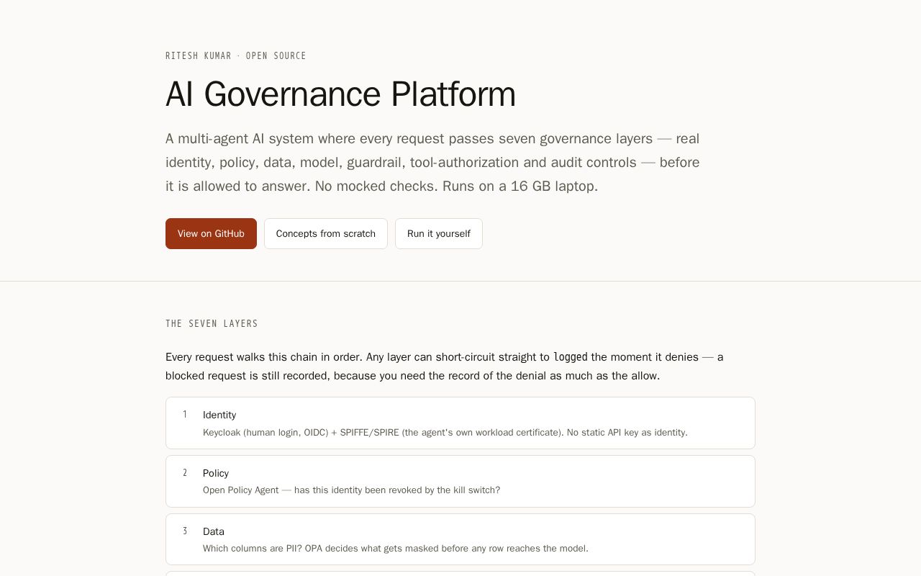
Task: Click the 'Every request walks this chain' paragraph
Action: click(445, 366)
